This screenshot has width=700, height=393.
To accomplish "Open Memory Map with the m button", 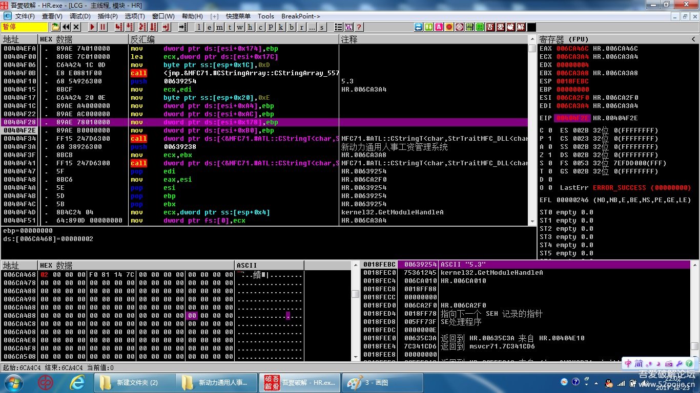I will (220, 27).
